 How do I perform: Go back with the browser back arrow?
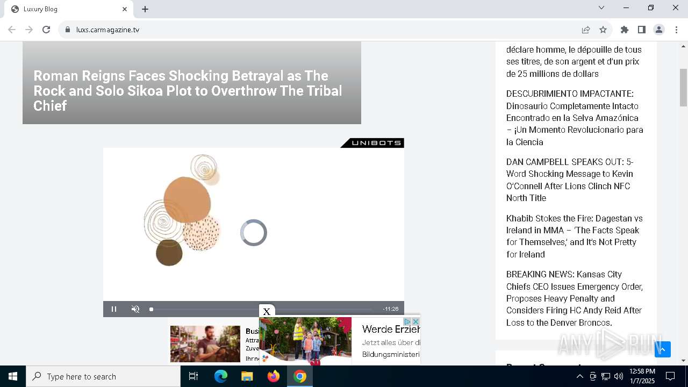(x=12, y=30)
